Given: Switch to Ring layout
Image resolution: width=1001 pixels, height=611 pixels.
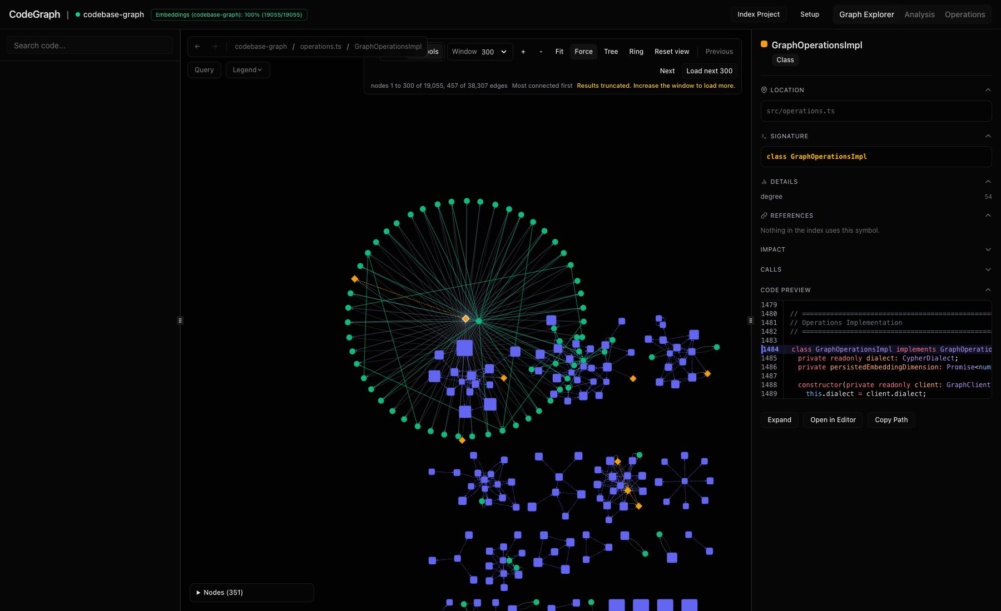Looking at the screenshot, I should point(636,52).
